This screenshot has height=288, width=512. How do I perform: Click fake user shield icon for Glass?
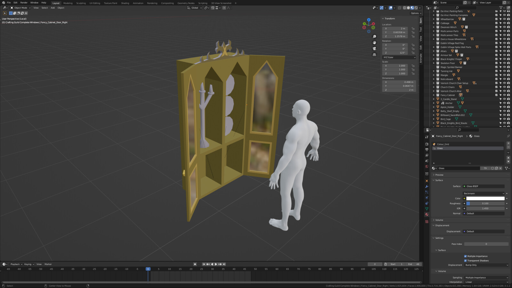coord(492,168)
